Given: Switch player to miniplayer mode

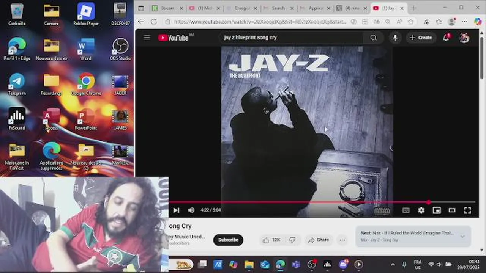Looking at the screenshot, I should (437, 210).
